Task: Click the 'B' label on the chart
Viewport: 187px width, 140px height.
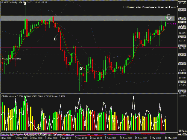Action: [55, 39]
